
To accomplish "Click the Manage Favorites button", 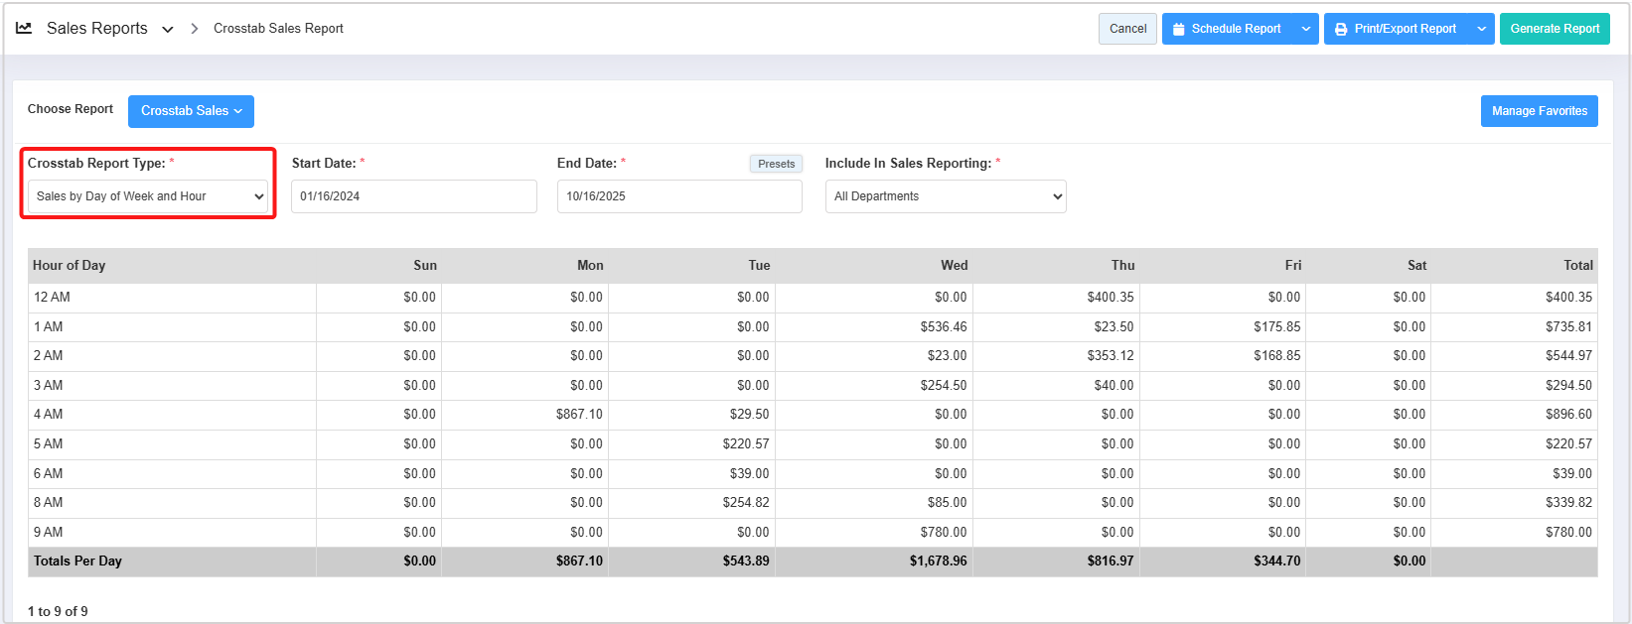I will click(x=1540, y=111).
